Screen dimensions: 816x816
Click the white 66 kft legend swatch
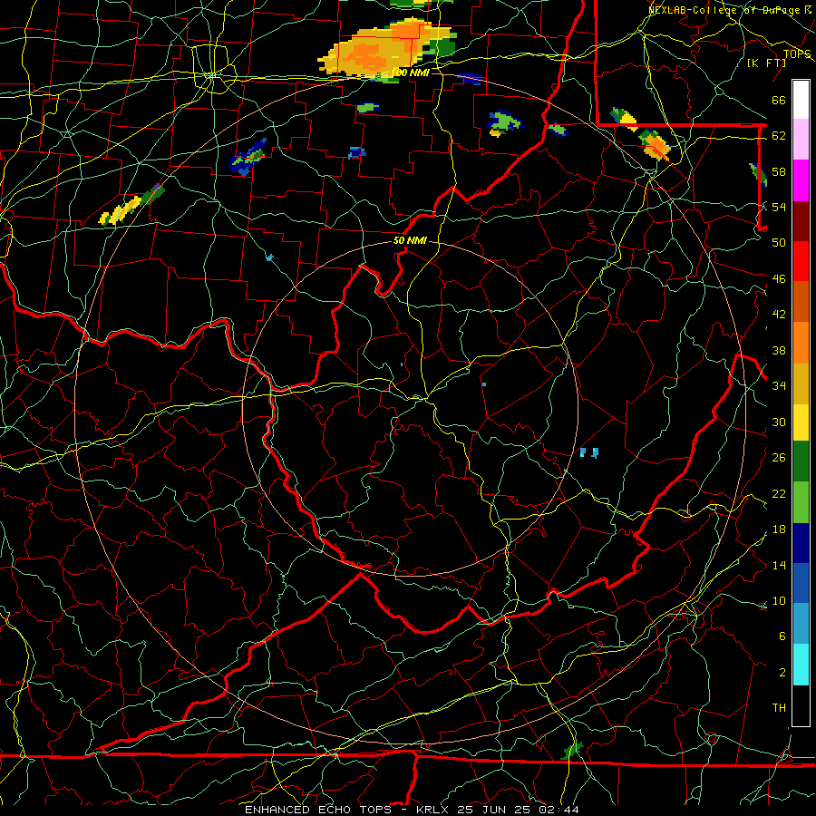pyautogui.click(x=801, y=100)
